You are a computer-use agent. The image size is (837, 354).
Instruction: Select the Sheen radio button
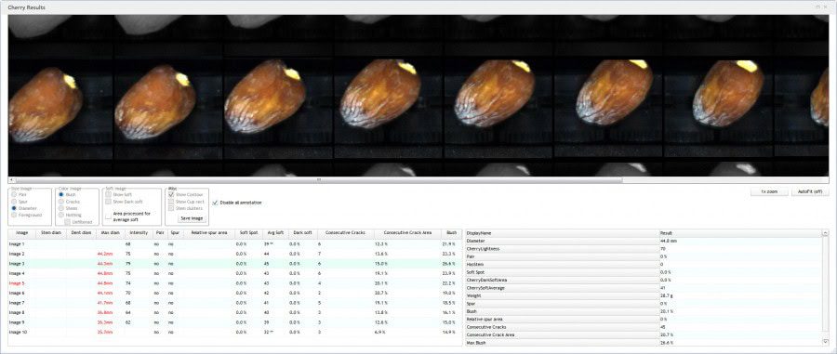(61, 208)
